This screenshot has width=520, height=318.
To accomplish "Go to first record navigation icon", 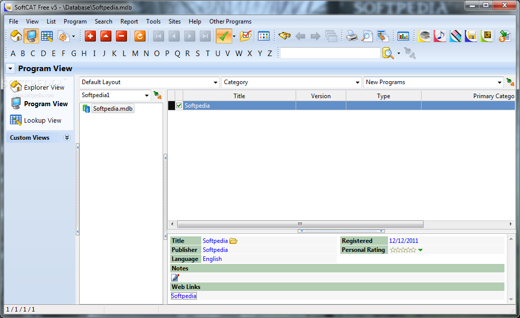I will 159,36.
